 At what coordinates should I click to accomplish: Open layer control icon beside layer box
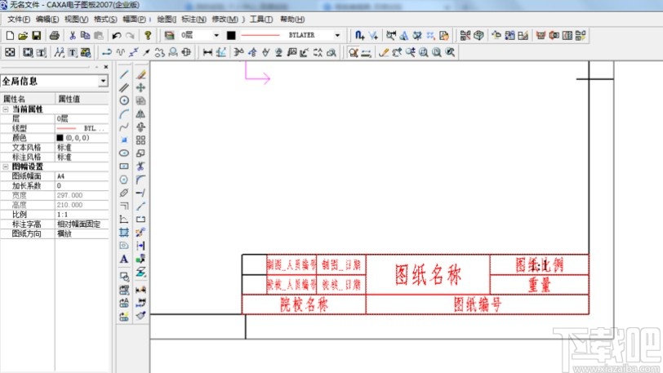coord(169,36)
